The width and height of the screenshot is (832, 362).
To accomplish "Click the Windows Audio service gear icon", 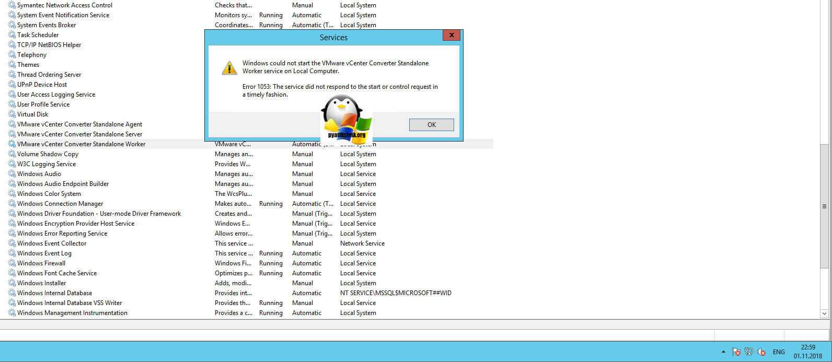I will click(x=11, y=174).
